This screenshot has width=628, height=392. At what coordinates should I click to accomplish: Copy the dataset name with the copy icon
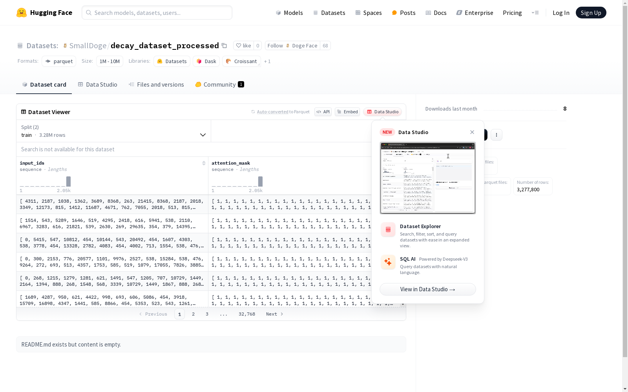(x=224, y=45)
